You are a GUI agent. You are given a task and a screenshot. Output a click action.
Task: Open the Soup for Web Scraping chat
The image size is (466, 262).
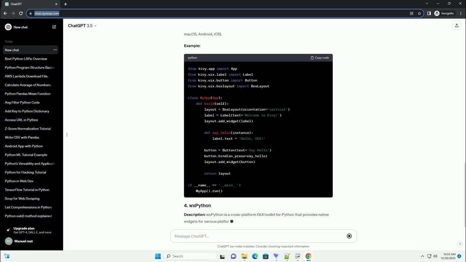(31, 198)
